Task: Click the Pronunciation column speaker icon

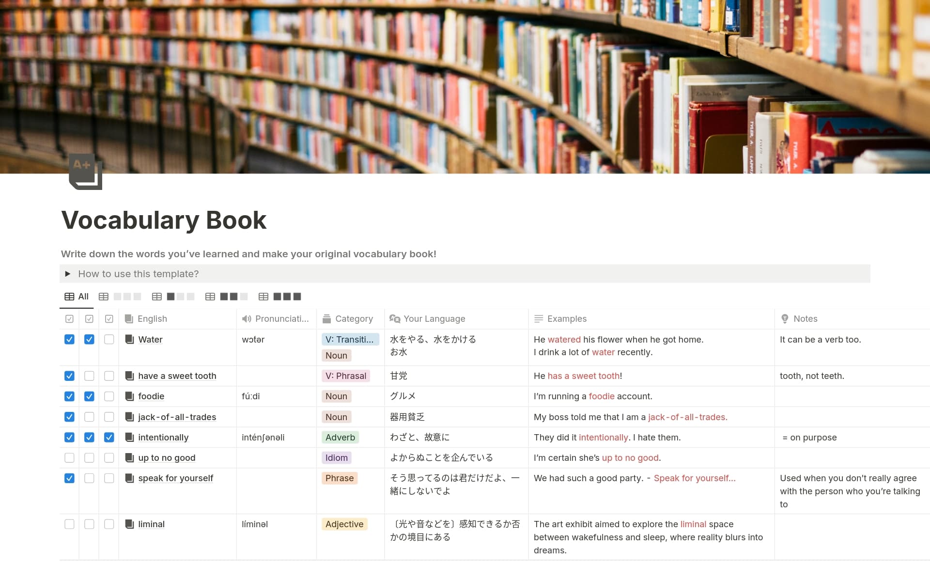Action: pyautogui.click(x=247, y=319)
